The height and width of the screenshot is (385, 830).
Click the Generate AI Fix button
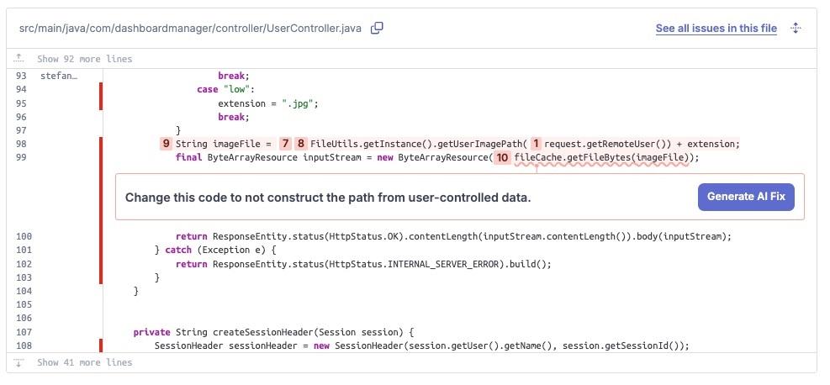(745, 197)
